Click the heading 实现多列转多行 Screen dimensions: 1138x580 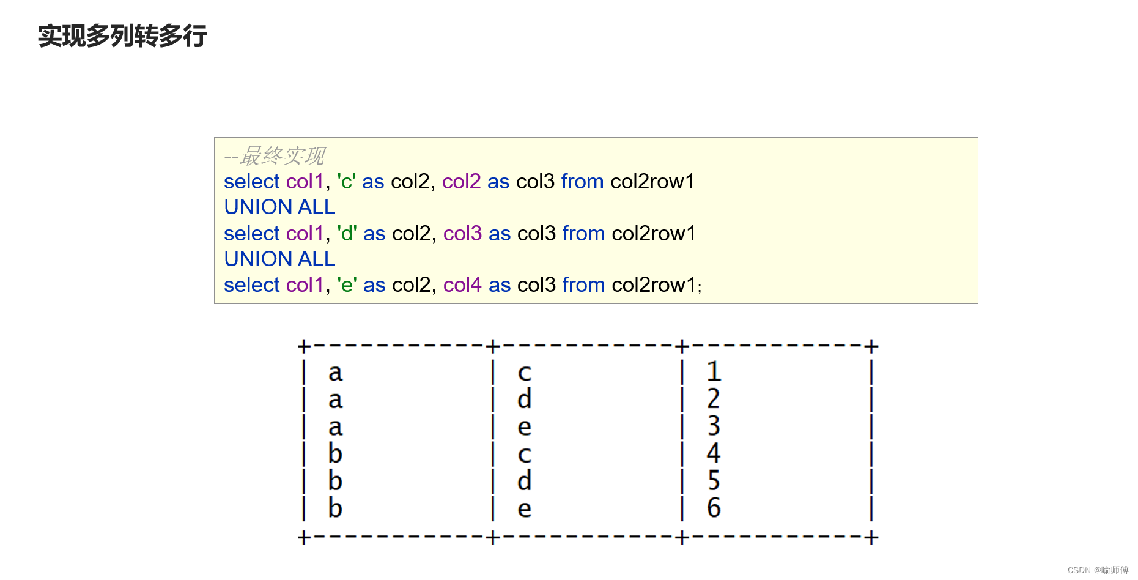point(122,36)
